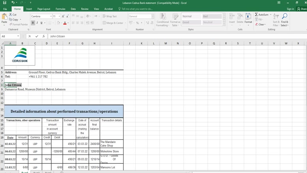Toggle Italic formatting

[37, 23]
